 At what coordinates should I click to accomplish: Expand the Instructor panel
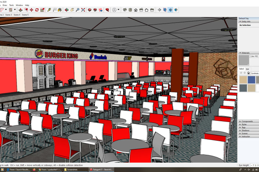(248, 136)
